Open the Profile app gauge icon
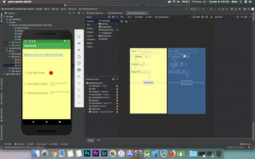 [219, 9]
